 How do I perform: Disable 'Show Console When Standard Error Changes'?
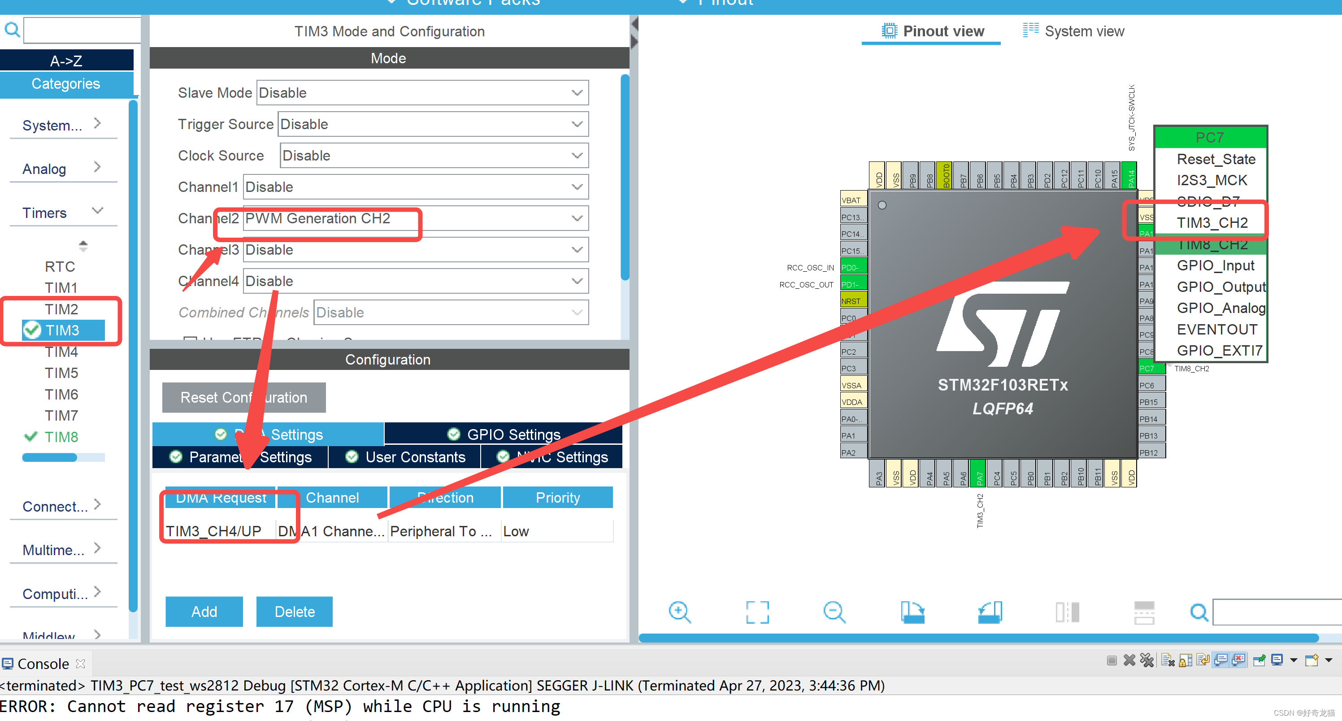[1237, 660]
